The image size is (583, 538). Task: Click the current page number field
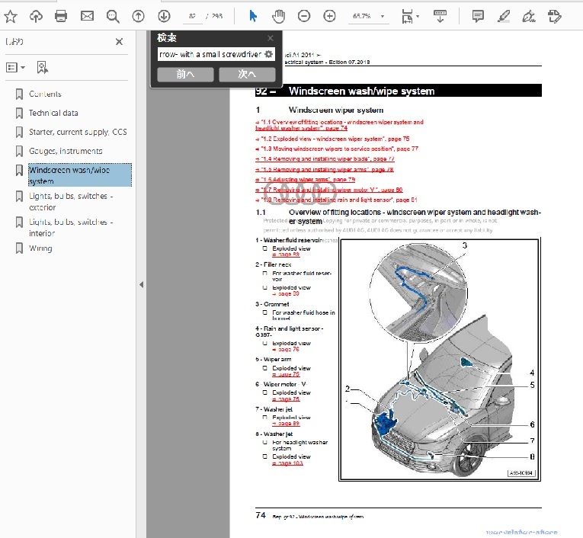click(192, 16)
